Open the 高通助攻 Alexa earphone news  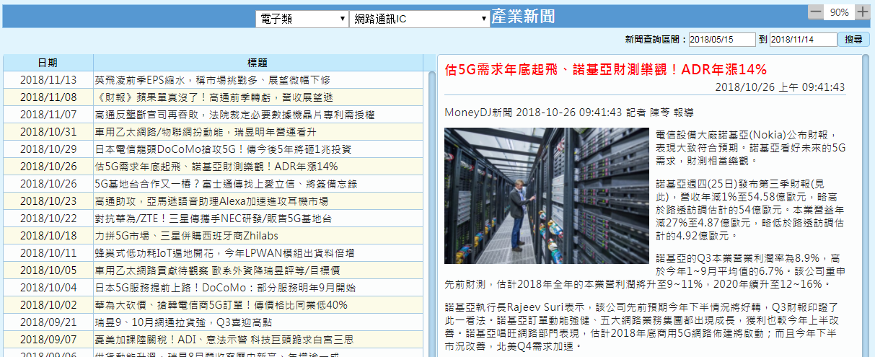(x=211, y=201)
